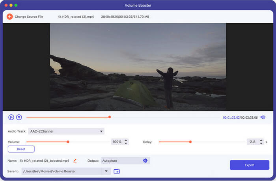The image size is (276, 181).
Task: Browse for the save folder via the folder icon
Action: coord(117,171)
